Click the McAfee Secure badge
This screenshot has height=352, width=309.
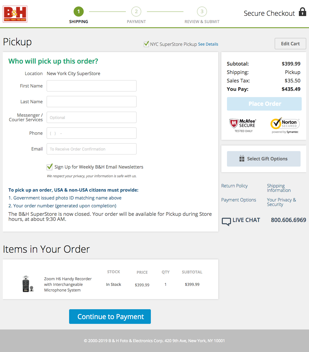pyautogui.click(x=243, y=125)
